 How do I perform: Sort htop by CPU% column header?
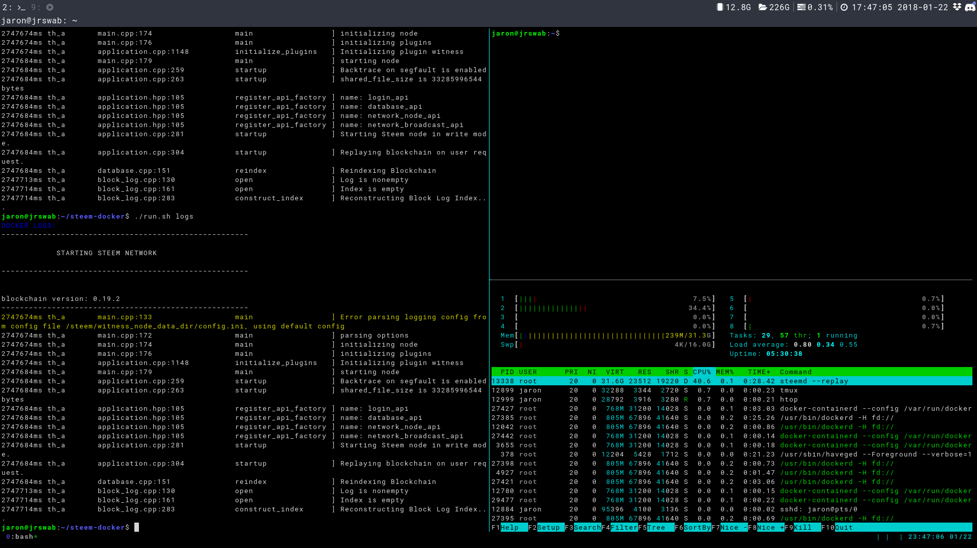702,372
